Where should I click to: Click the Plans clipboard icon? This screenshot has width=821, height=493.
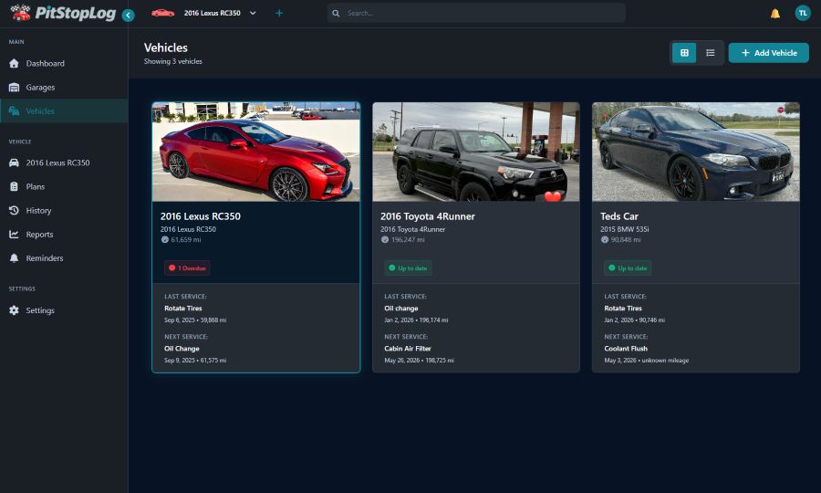(14, 186)
